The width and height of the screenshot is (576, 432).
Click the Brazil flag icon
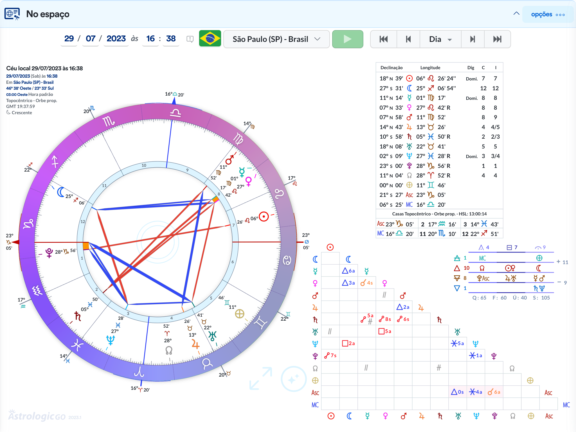(210, 39)
